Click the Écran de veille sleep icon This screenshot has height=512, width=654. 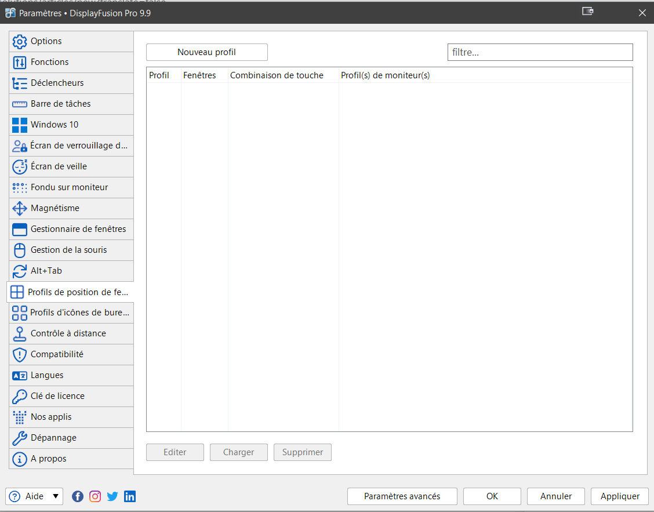click(x=20, y=166)
